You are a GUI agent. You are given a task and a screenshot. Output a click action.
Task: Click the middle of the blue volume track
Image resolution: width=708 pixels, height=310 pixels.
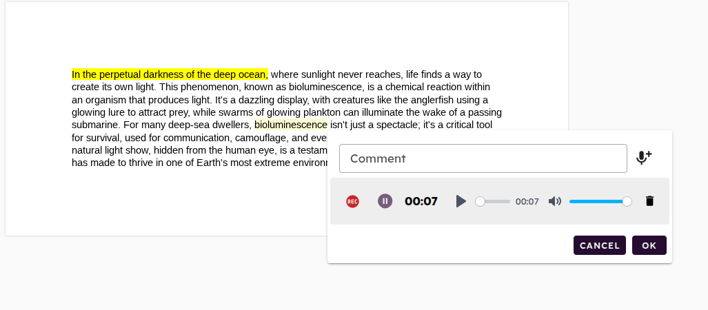[x=597, y=201]
